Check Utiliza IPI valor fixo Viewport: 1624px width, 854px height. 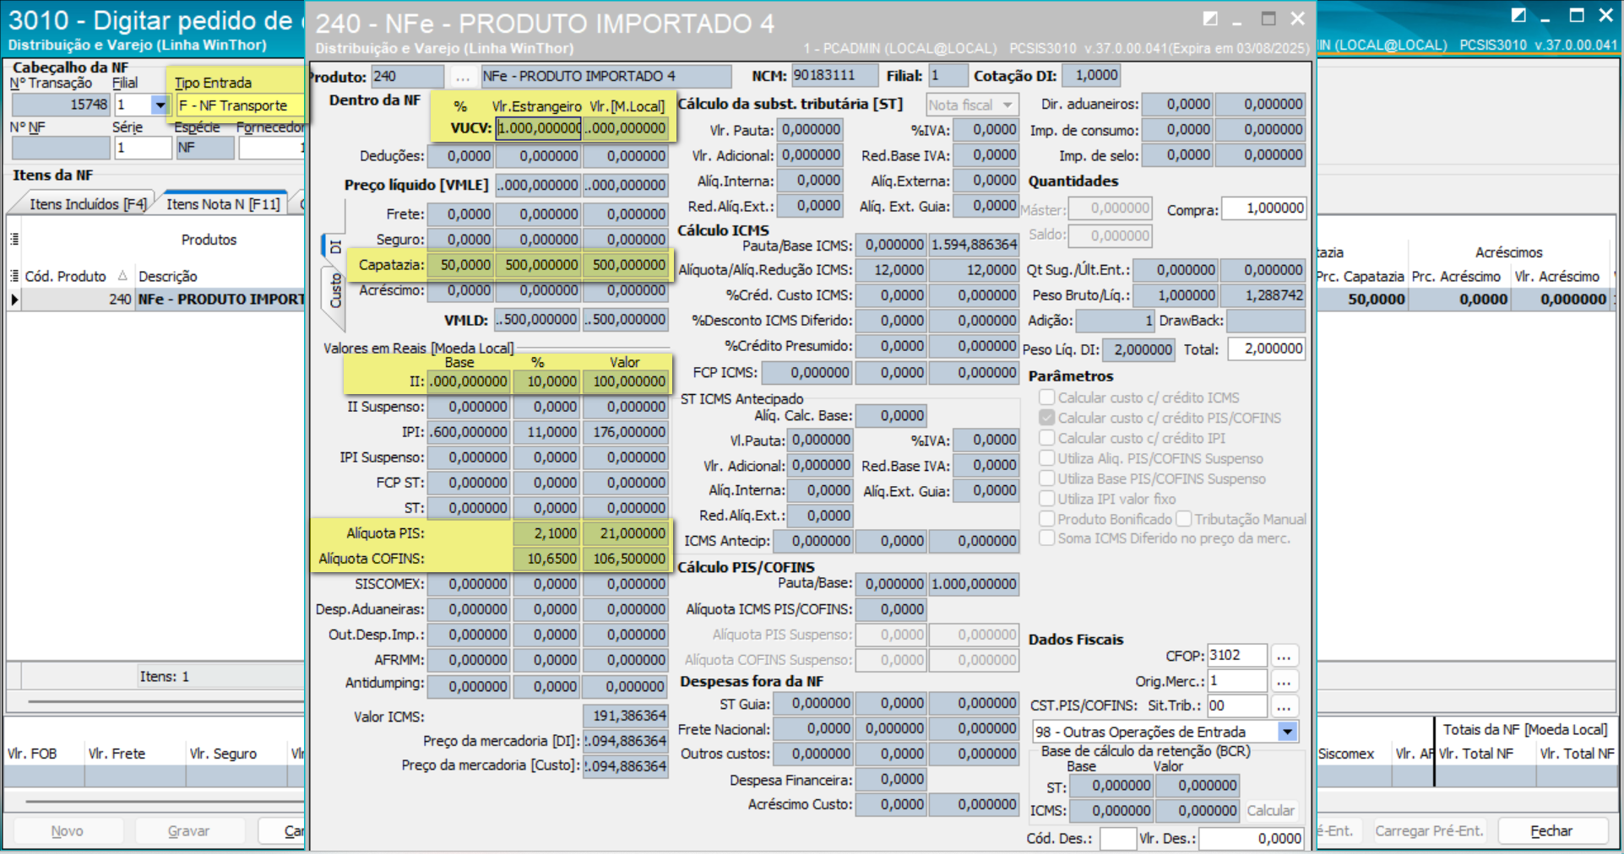[x=1047, y=499]
